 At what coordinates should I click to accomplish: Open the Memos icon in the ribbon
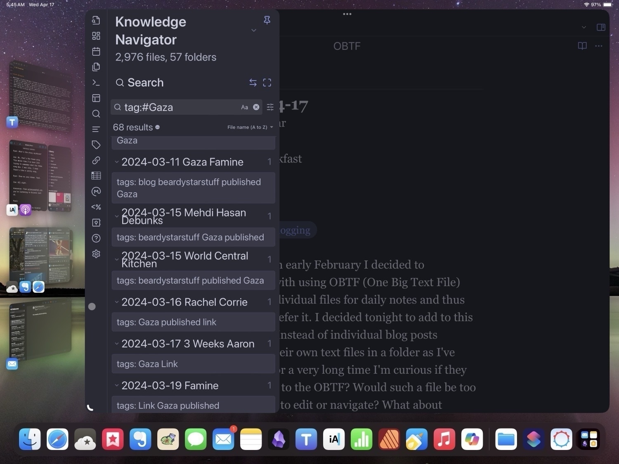pos(96,191)
